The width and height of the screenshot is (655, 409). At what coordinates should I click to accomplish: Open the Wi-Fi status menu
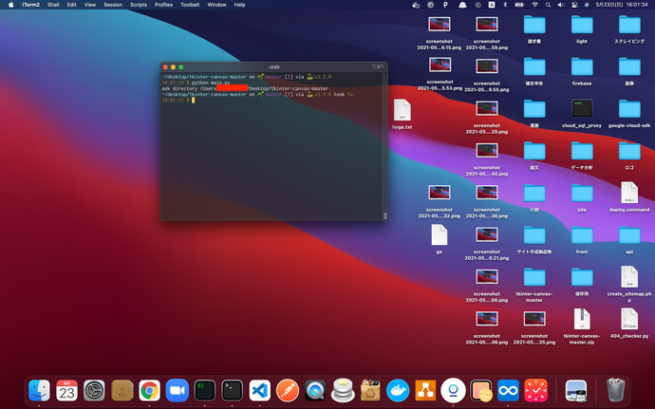point(534,5)
